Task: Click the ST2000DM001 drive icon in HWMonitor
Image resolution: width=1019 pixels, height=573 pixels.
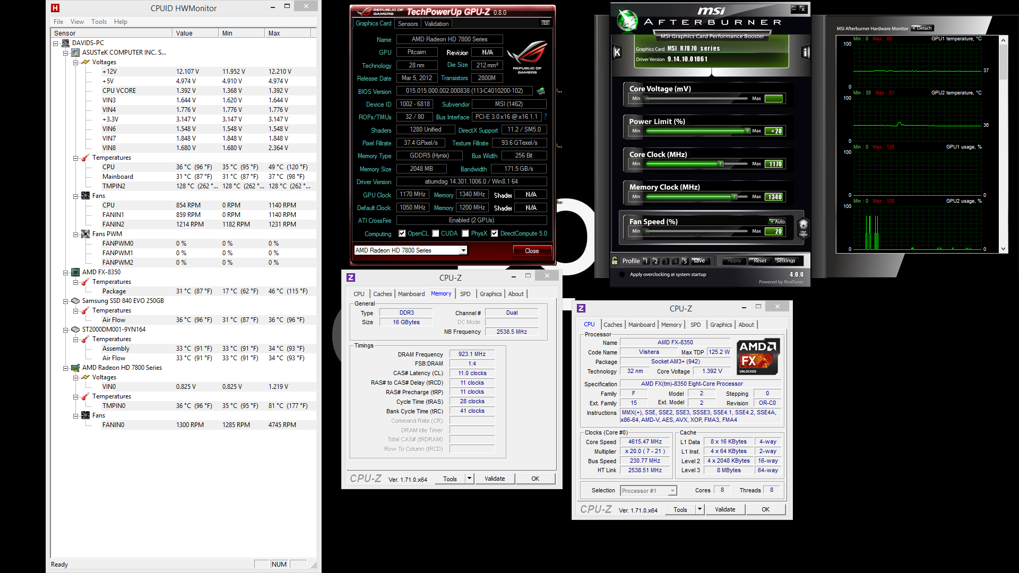Action: (75, 329)
